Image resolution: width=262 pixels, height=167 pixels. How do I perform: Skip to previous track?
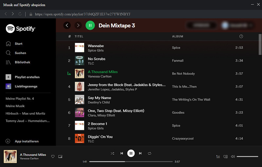[122, 153]
